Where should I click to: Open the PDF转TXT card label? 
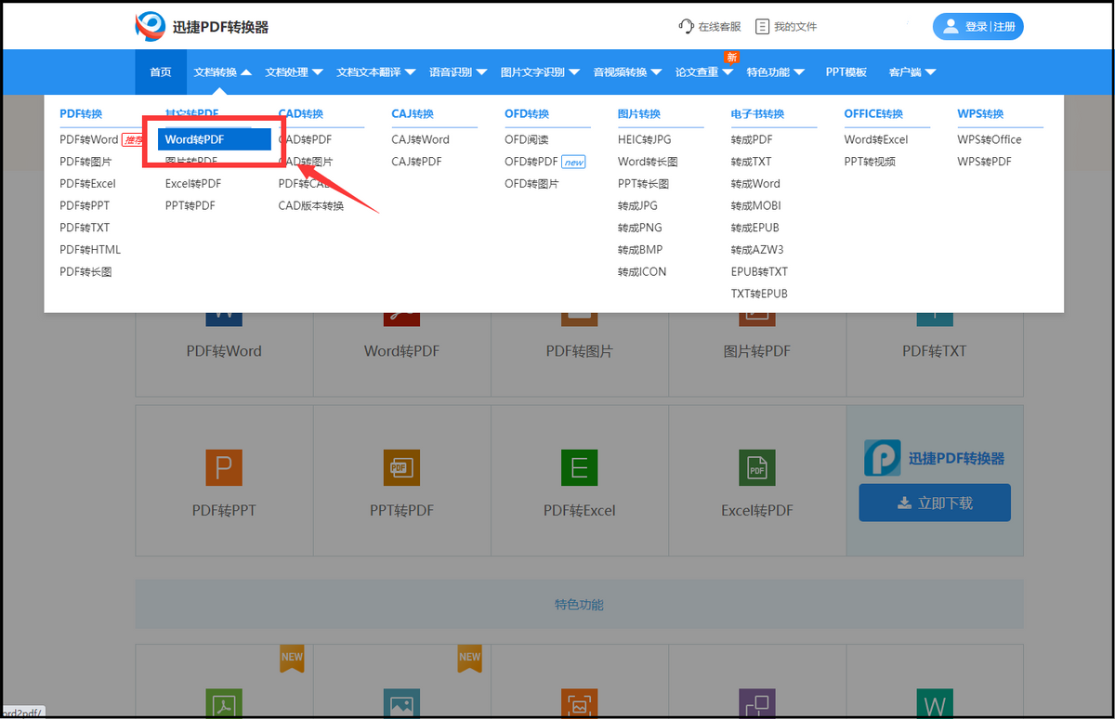934,351
